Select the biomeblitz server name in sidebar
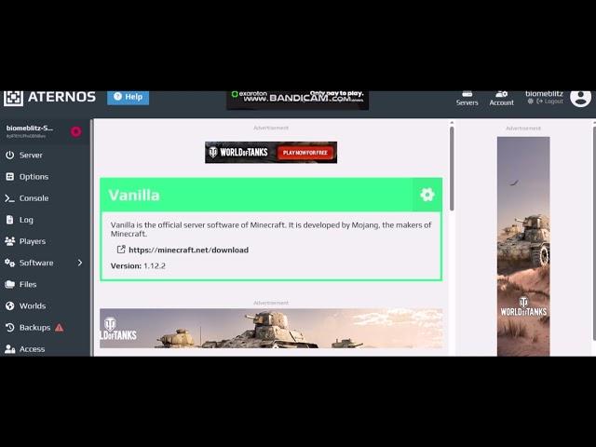Image resolution: width=596 pixels, height=447 pixels. click(x=30, y=129)
